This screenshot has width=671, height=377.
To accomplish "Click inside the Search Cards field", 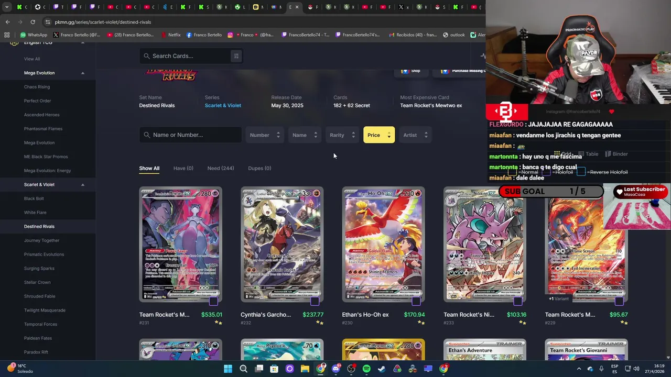I will [192, 56].
